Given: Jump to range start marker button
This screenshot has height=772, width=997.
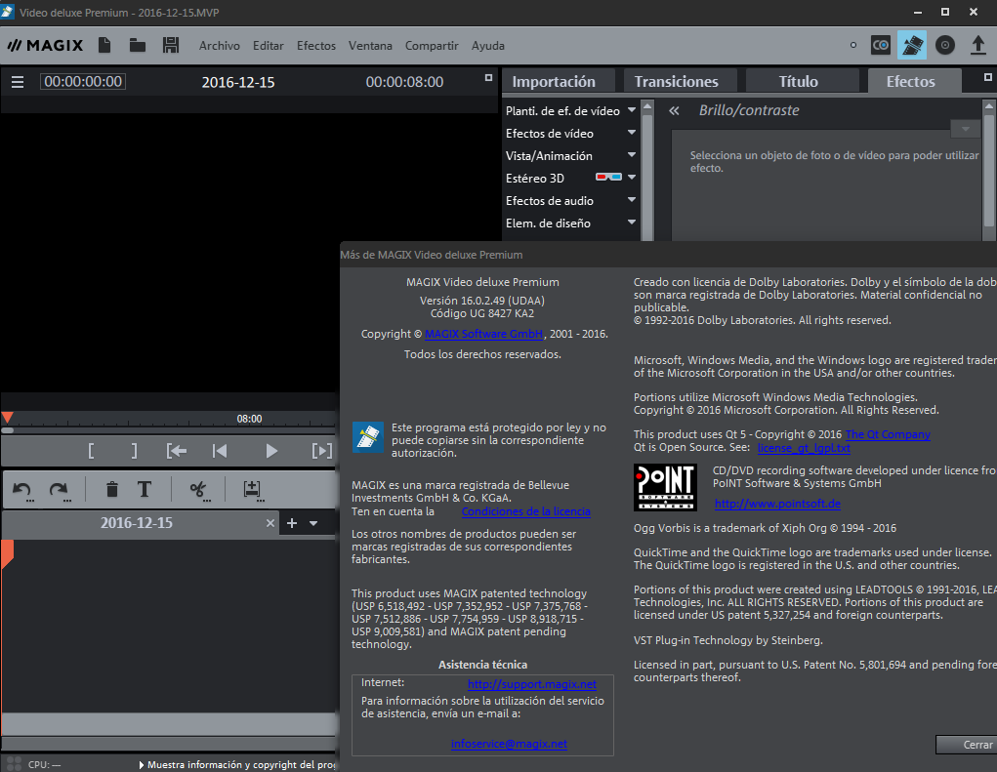Looking at the screenshot, I should point(177,451).
